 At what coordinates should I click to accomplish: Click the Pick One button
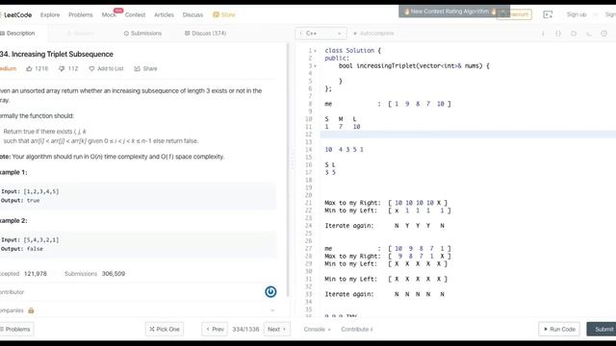tap(165, 329)
